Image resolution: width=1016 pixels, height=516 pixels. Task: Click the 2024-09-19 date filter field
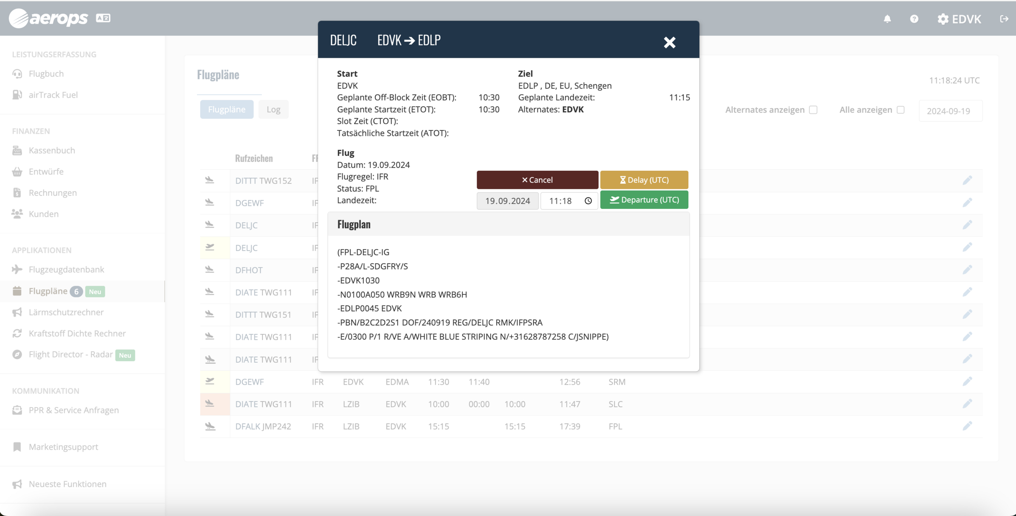coord(950,111)
